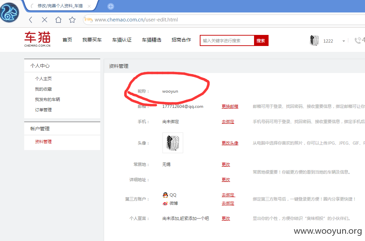Open a new tab with plus icon
Image resolution: width=365 pixels, height=241 pixels.
pyautogui.click(x=111, y=6)
